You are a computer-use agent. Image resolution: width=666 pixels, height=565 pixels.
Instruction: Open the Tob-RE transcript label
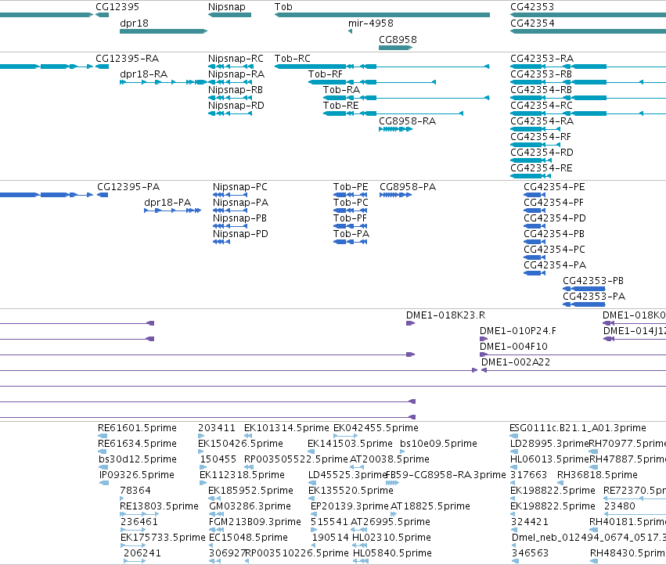tap(340, 106)
